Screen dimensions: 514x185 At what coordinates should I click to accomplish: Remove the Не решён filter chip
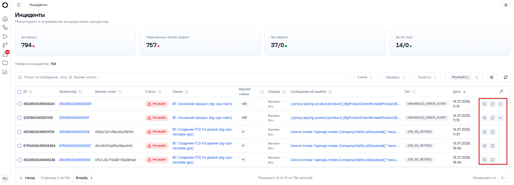[x=467, y=77]
